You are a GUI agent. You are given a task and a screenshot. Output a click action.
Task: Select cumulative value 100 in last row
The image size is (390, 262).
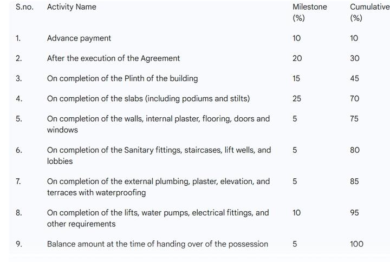tap(356, 244)
